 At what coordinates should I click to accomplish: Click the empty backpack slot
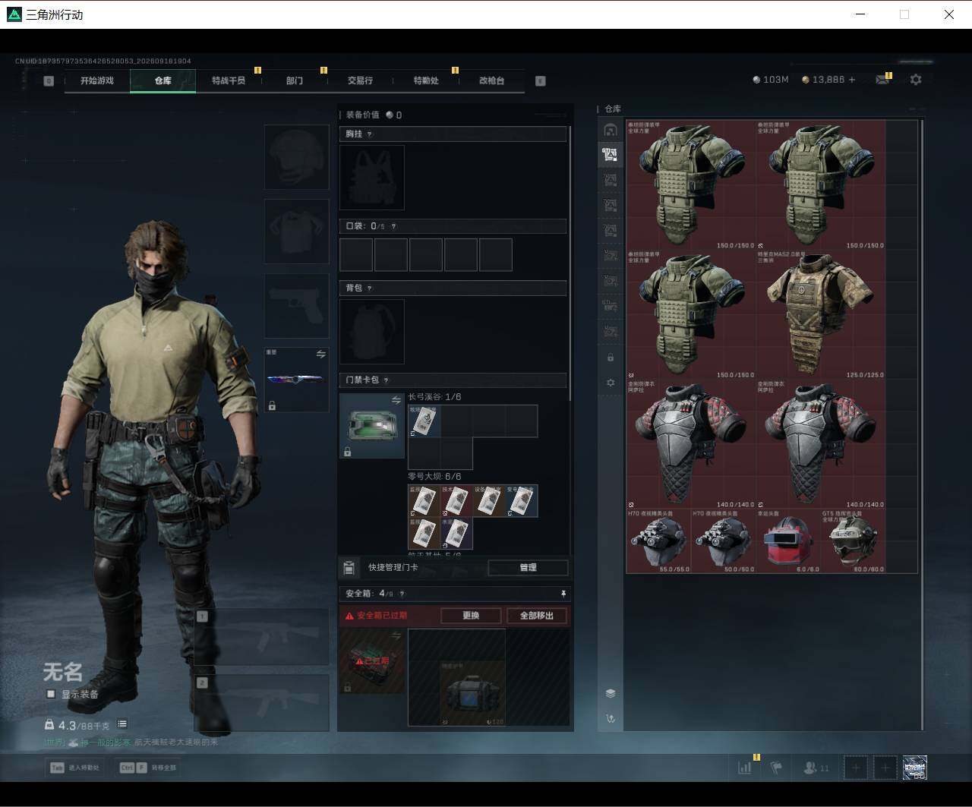pos(372,332)
